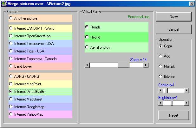This screenshot has width=196, height=128.
Task: Choose Hybrid map type
Action: pos(116,37)
